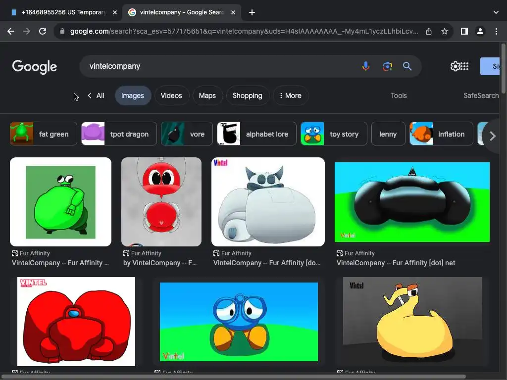The image size is (507, 380).
Task: Select the 'lenny' suggestion chip
Action: click(x=388, y=134)
